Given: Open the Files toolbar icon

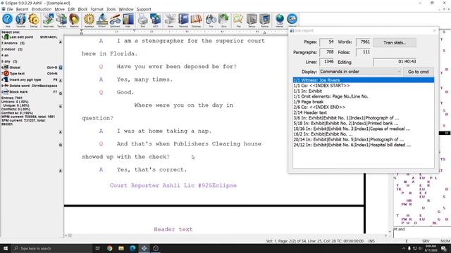Looking at the screenshot, I should pyautogui.click(x=238, y=20).
